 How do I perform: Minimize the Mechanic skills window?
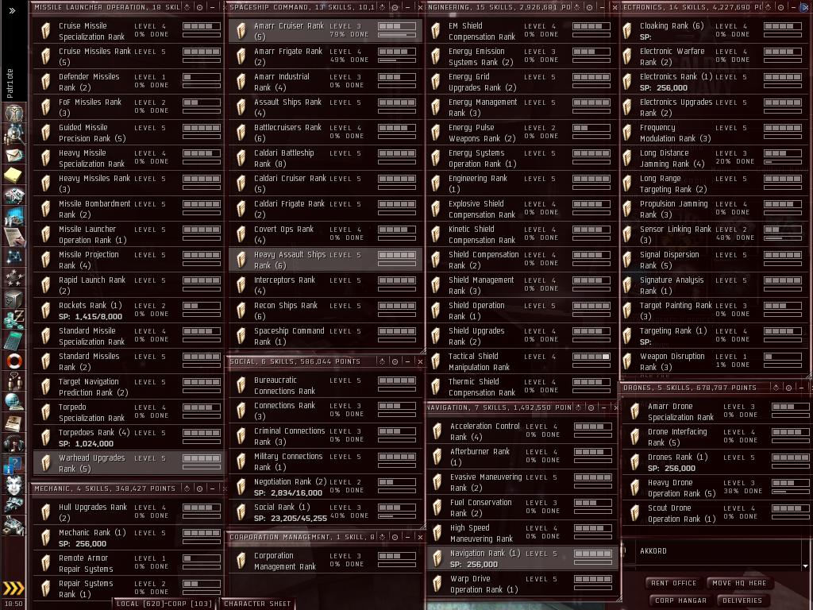coord(213,488)
